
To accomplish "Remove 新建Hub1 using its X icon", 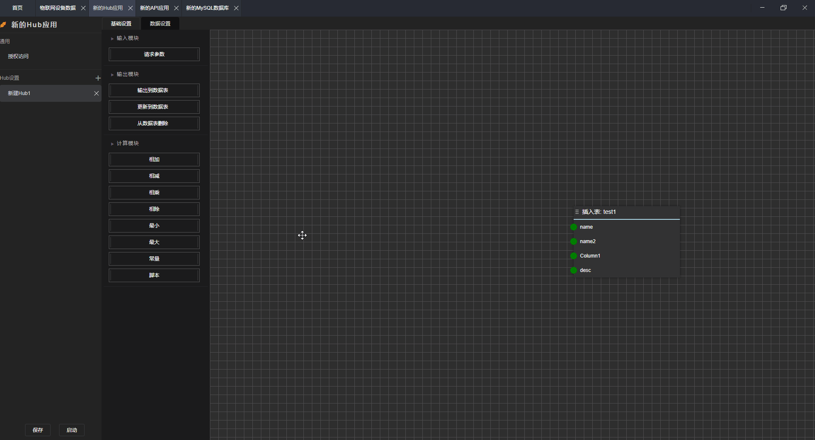I will click(x=96, y=93).
